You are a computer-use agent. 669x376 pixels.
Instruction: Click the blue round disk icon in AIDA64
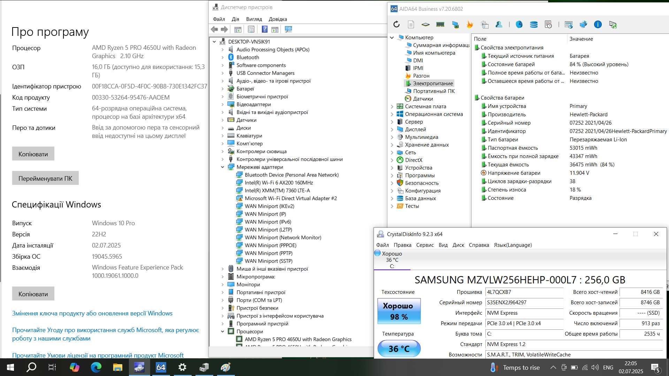point(519,24)
